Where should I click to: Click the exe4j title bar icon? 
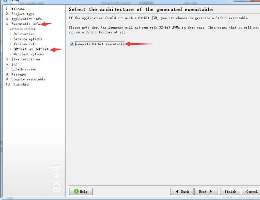tap(5, 1)
